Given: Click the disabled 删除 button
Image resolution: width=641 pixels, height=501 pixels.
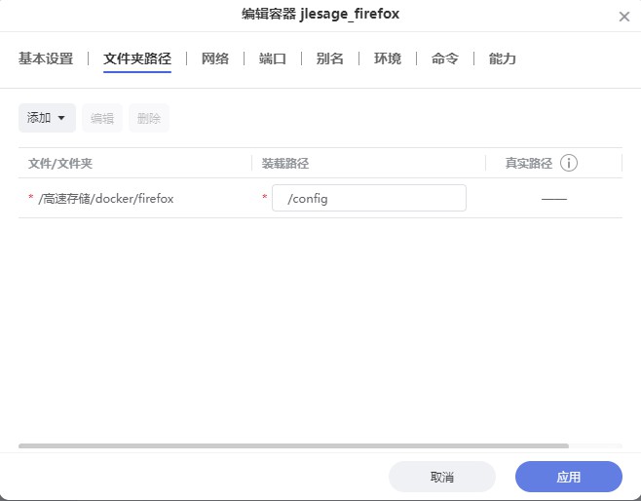Looking at the screenshot, I should coord(149,118).
